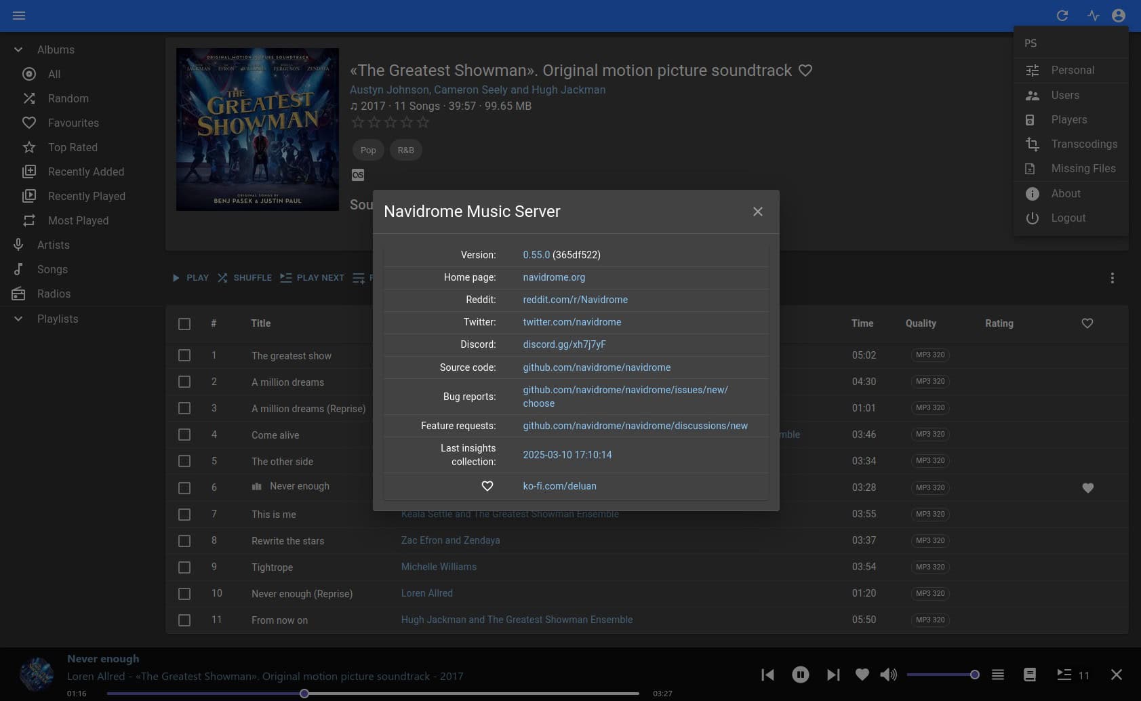Image resolution: width=1141 pixels, height=701 pixels.
Task: Open the hamburger navigation menu
Action: click(19, 16)
